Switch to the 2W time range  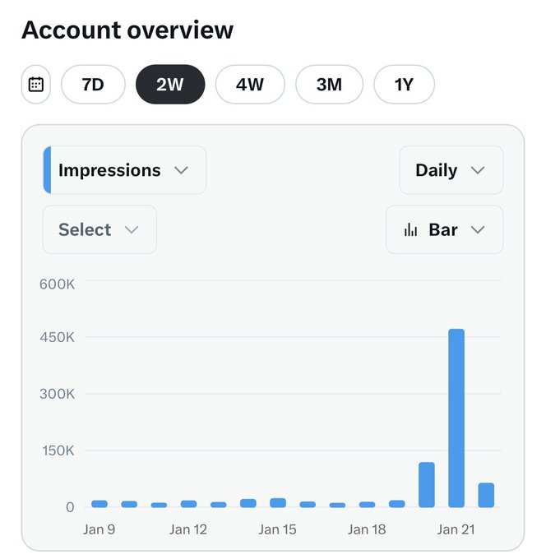point(170,85)
